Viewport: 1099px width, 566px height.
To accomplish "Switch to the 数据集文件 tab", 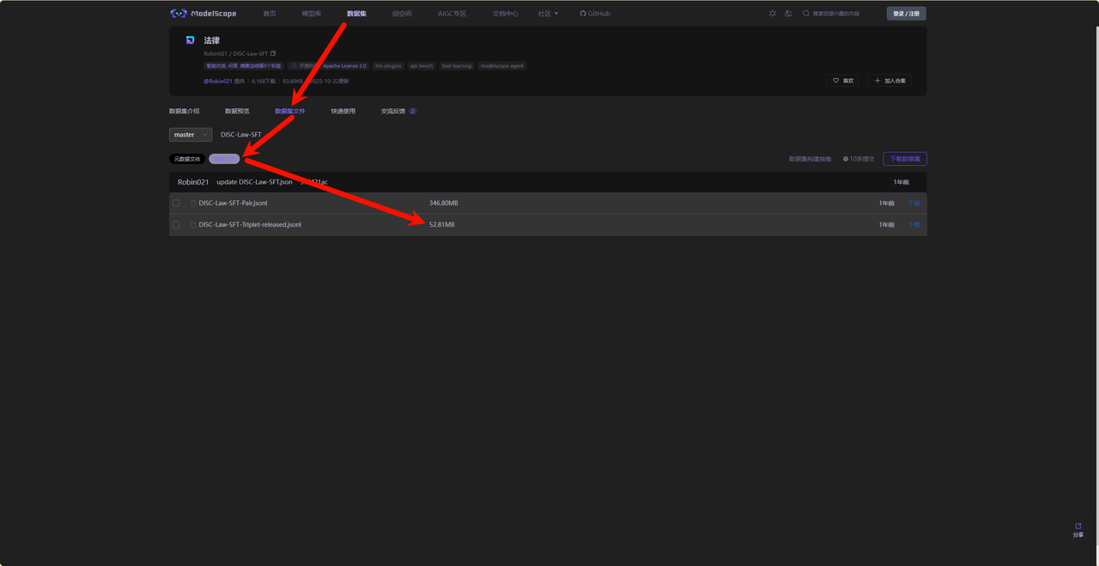I will (289, 111).
